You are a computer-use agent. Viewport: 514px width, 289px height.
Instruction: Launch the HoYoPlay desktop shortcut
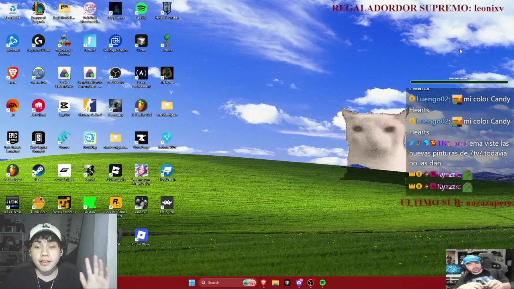[x=90, y=140]
